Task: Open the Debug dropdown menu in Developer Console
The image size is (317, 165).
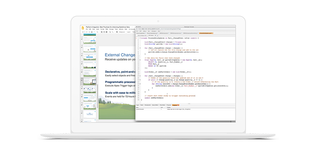Action: coord(145,31)
